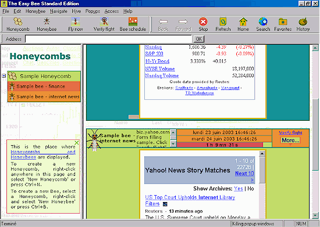Click the Verify flight link

[290, 133]
